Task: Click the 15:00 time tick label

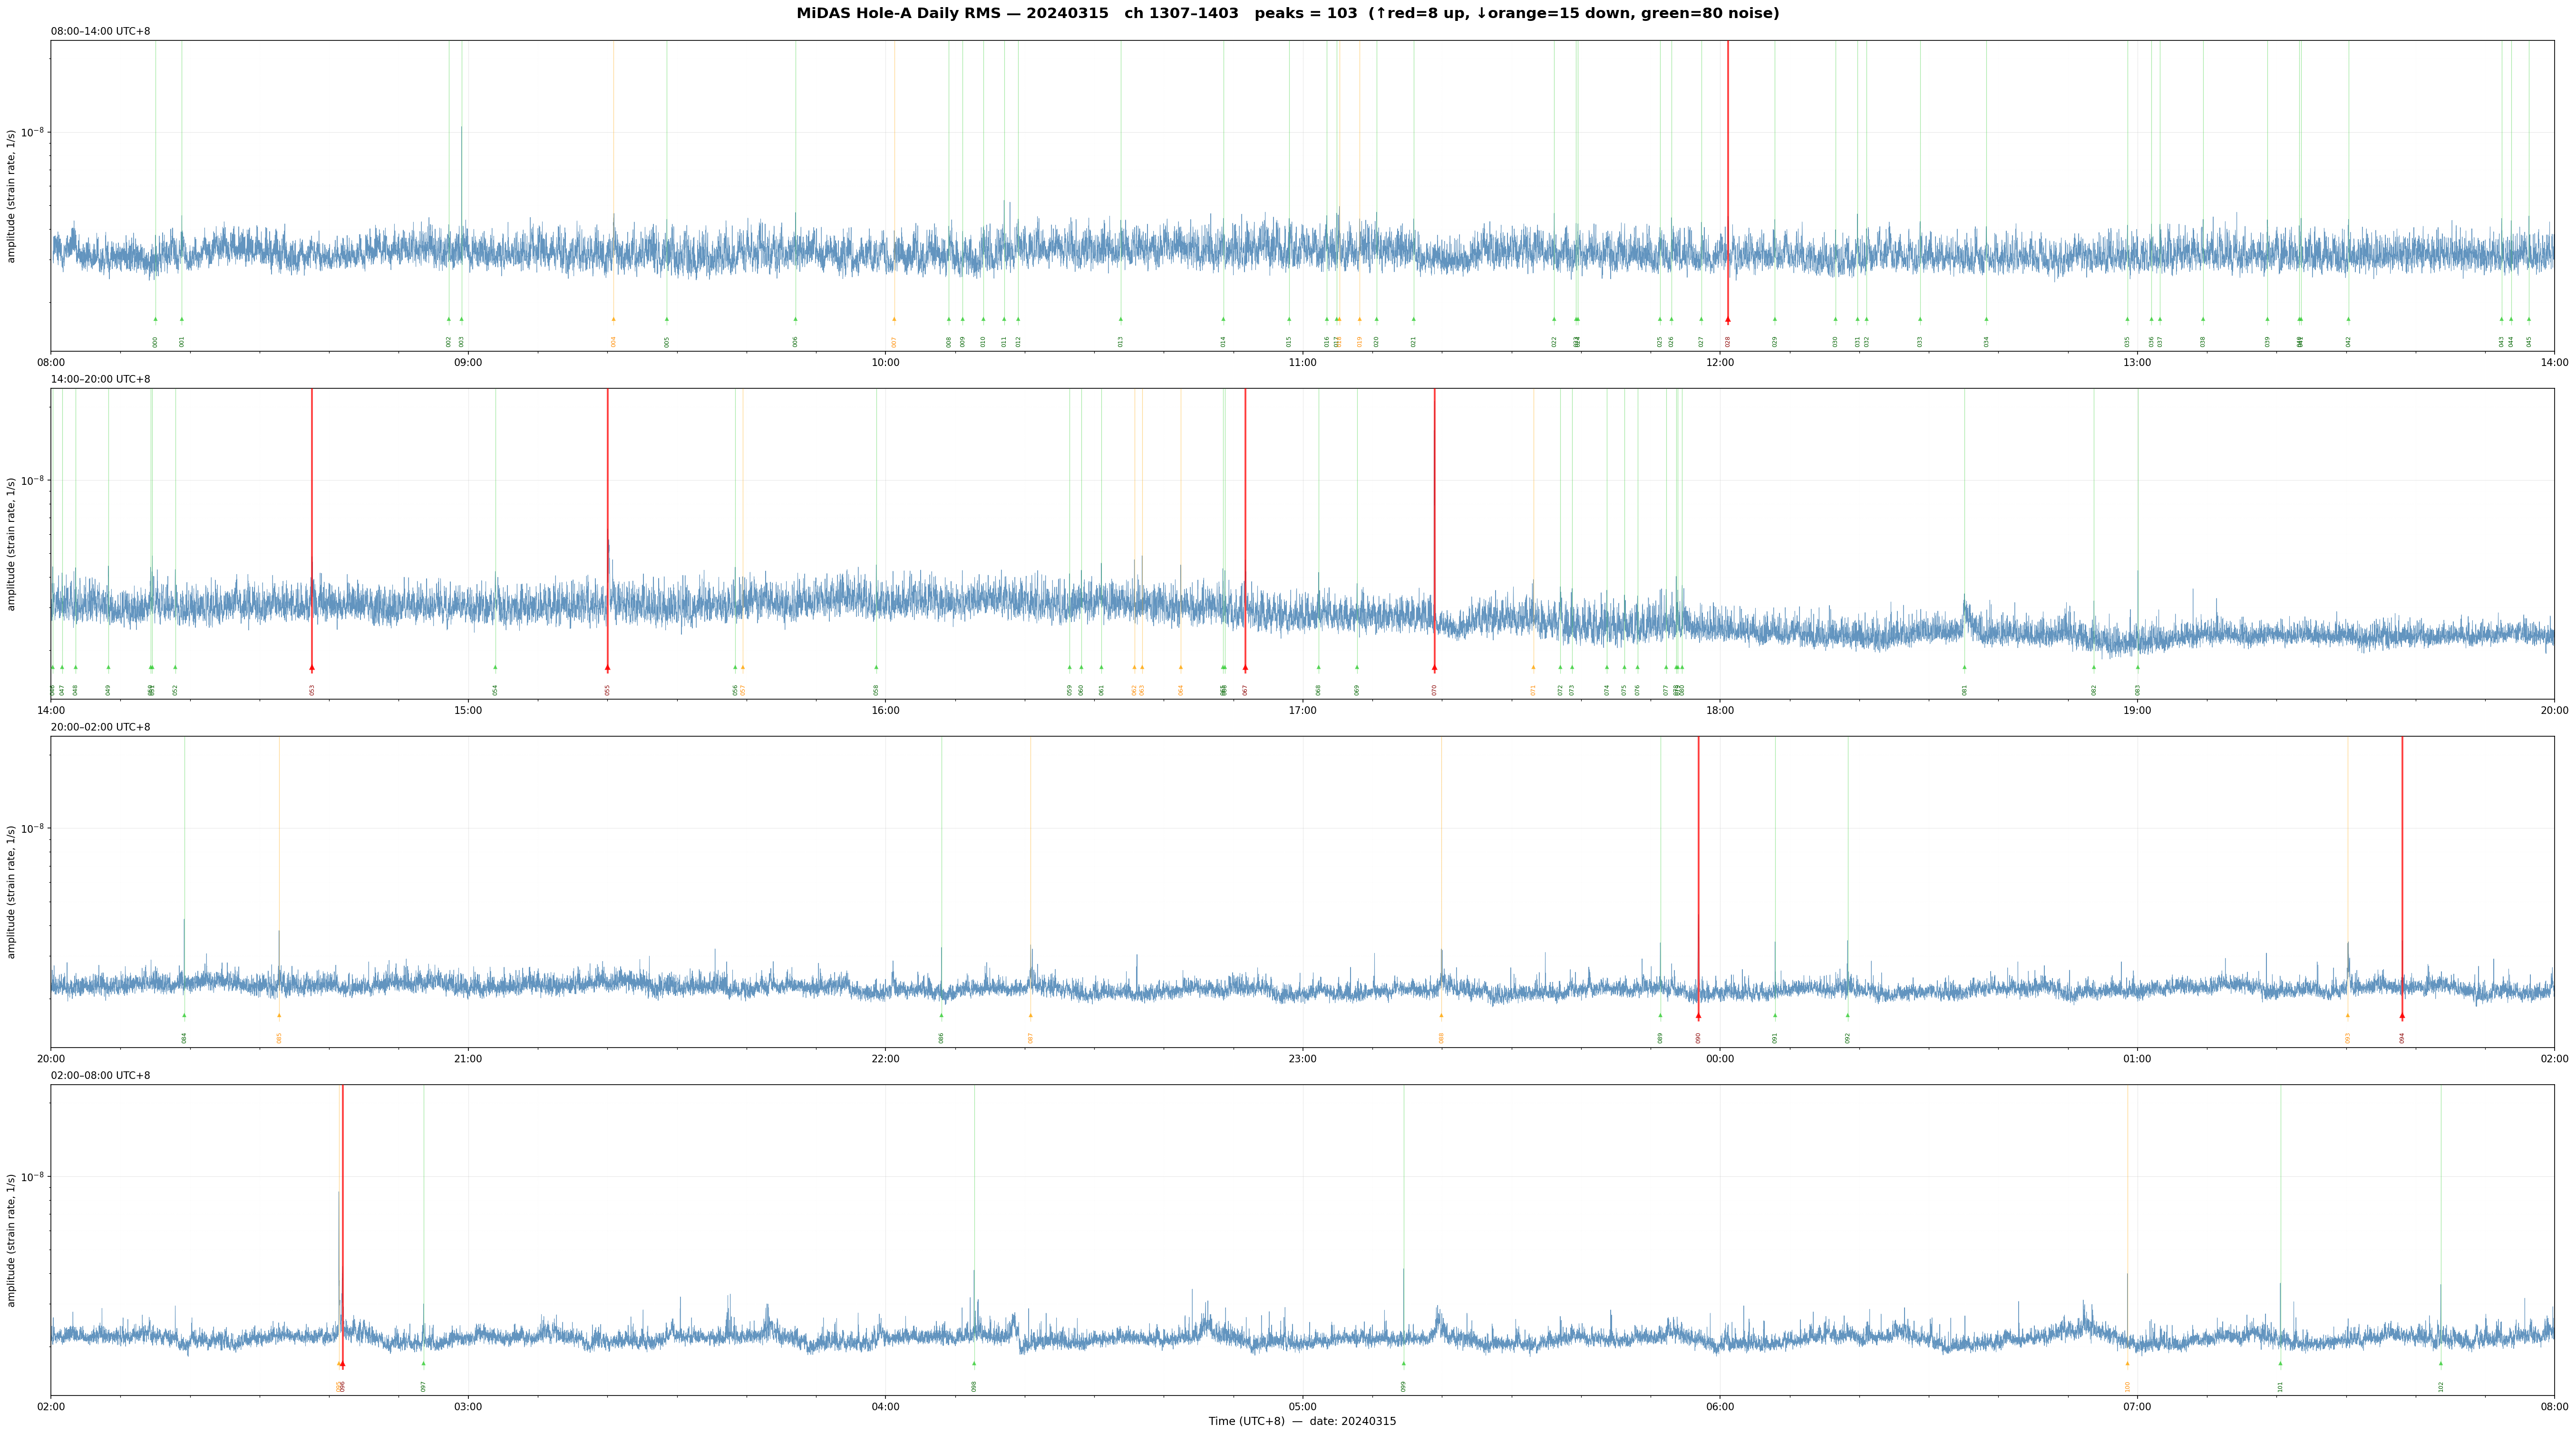Action: pyautogui.click(x=468, y=711)
